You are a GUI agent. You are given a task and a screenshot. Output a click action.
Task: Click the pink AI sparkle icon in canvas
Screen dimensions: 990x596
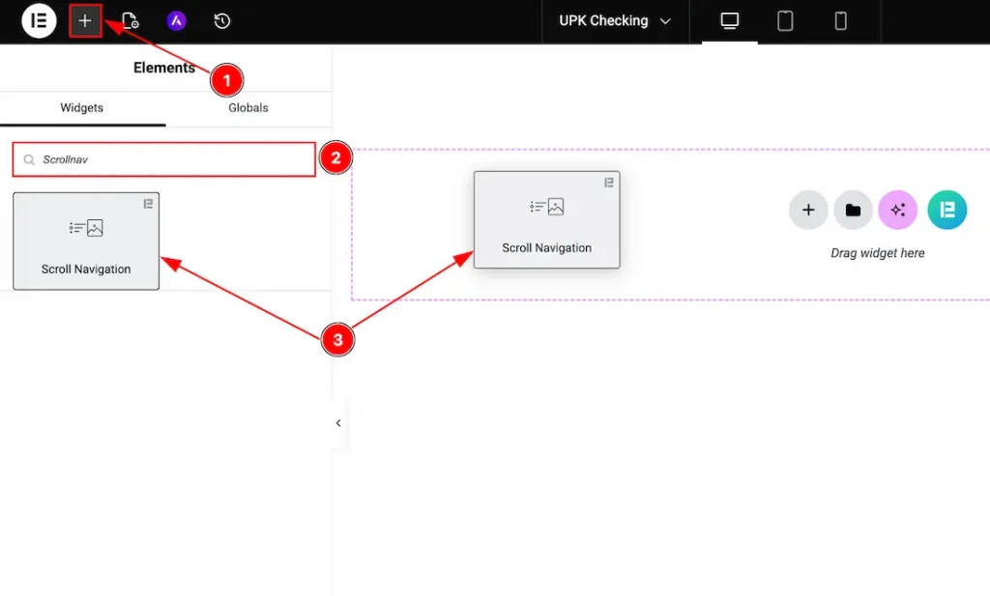tap(897, 210)
